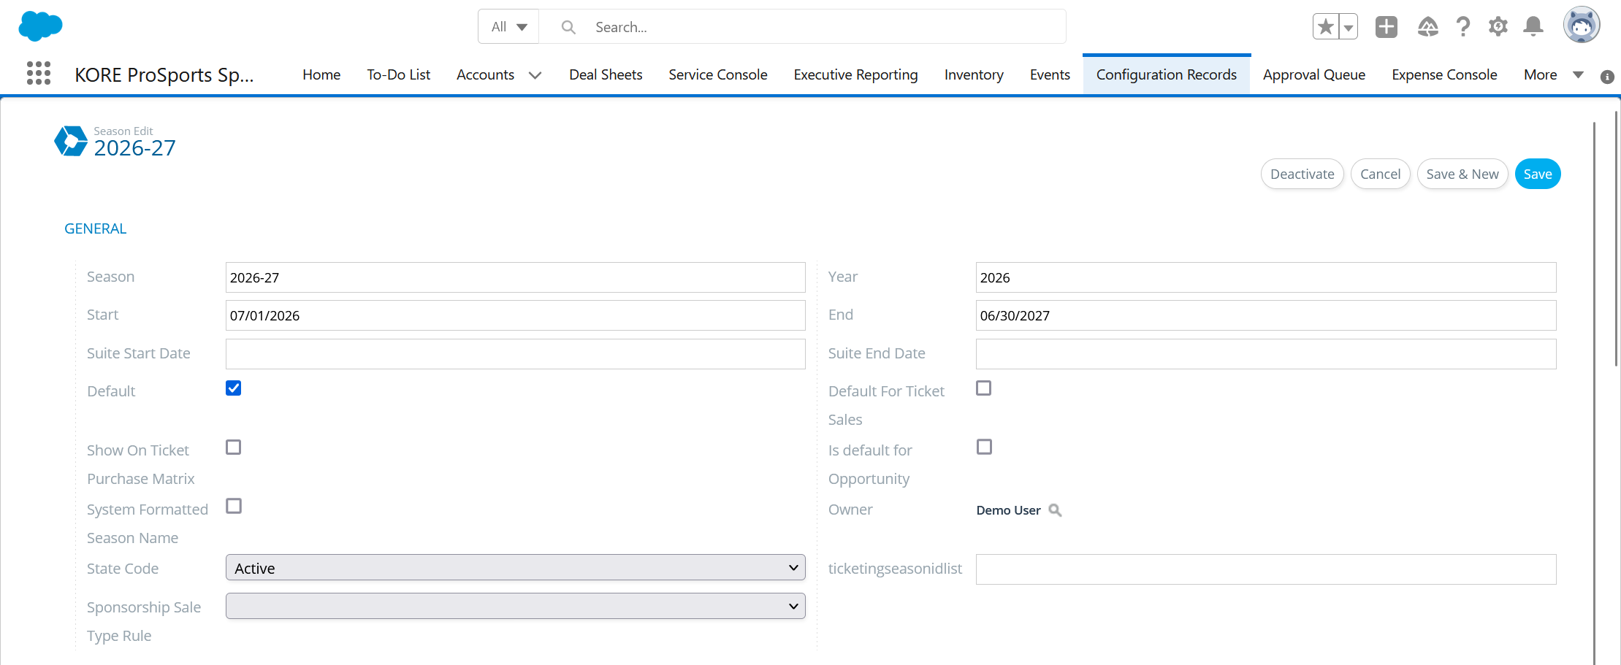Edit the Year field

(1265, 277)
